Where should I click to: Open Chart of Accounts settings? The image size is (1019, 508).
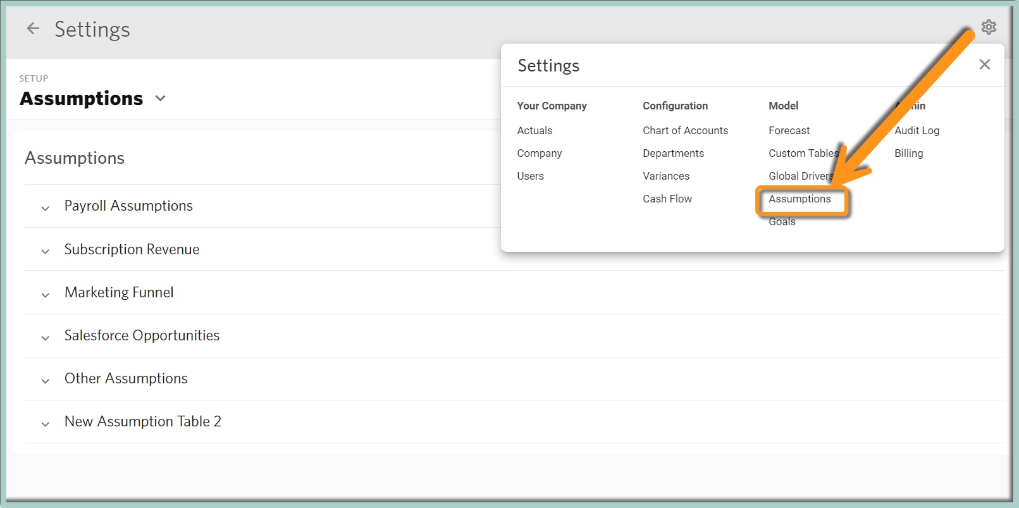tap(685, 130)
